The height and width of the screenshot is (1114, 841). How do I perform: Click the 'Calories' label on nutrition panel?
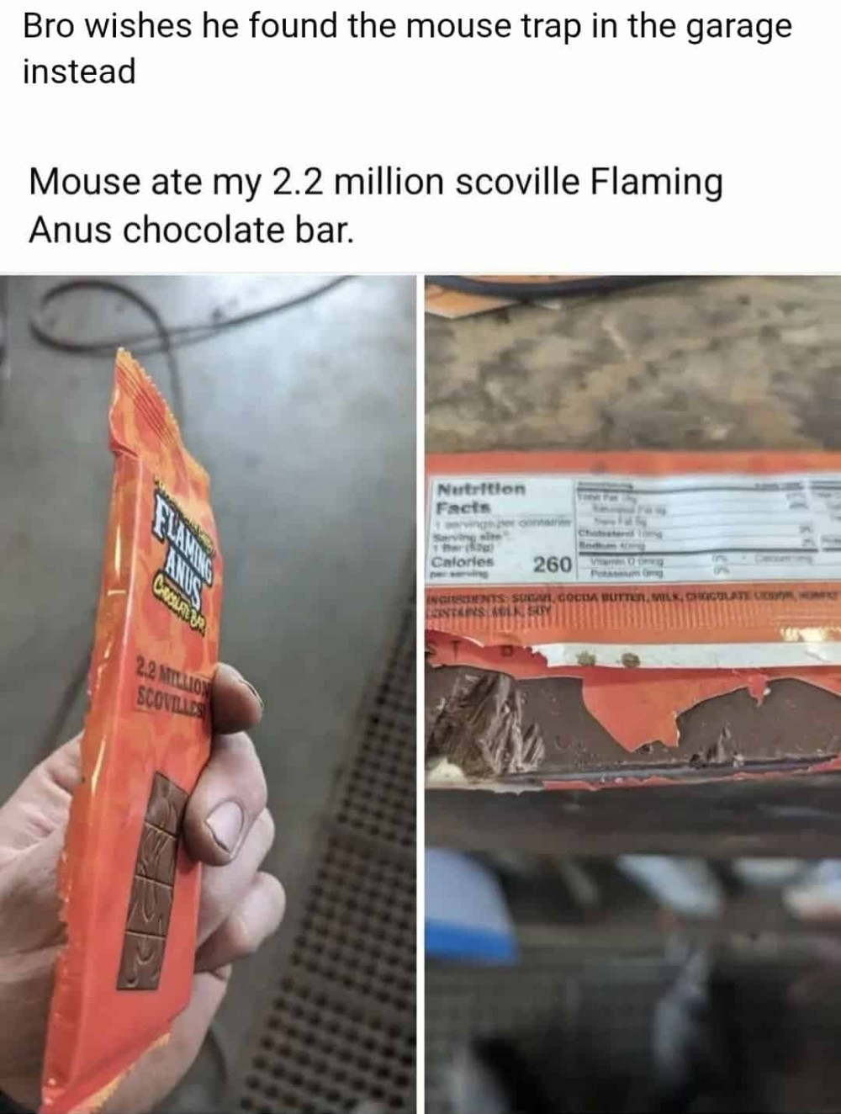(461, 561)
